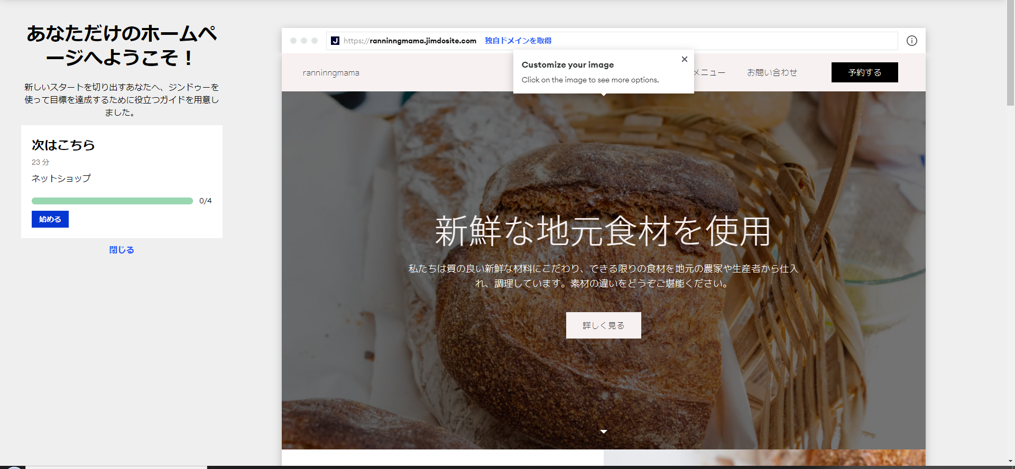Click the 新鮮な地元食材を使用 headline
Viewport: 1015px width, 469px height.
point(603,231)
